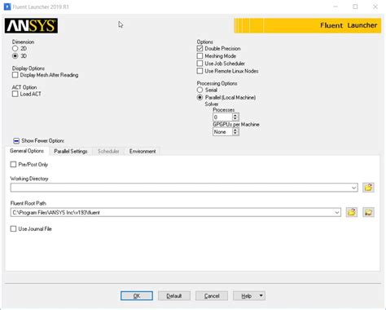This screenshot has height=310, width=386.
Task: Minimize the Fluent Launcher window
Action: (x=336, y=7)
